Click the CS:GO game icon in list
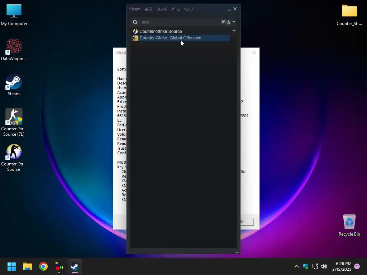The width and height of the screenshot is (367, 275). (x=135, y=38)
